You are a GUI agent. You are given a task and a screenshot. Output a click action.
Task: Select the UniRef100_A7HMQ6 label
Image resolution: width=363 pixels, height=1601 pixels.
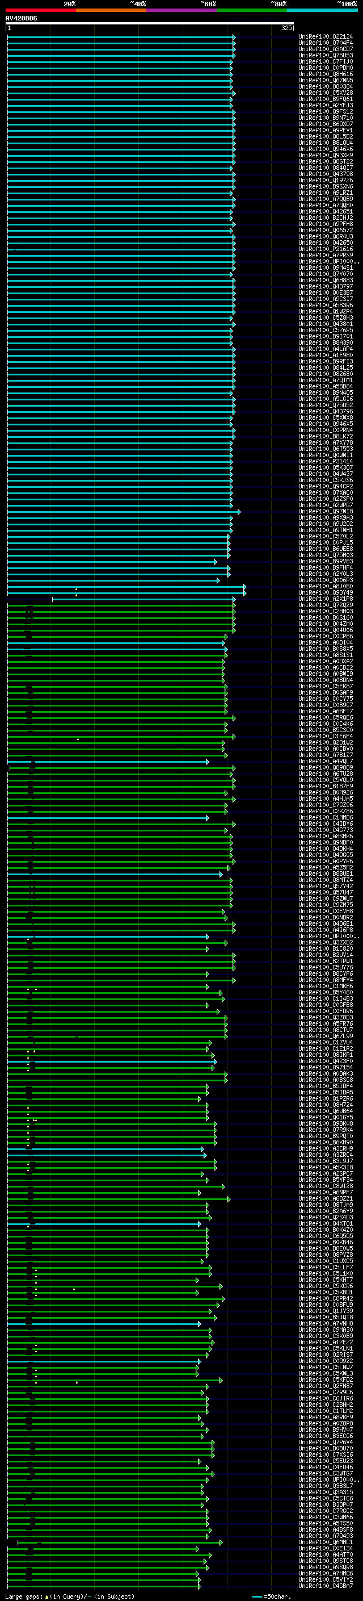(326, 1573)
